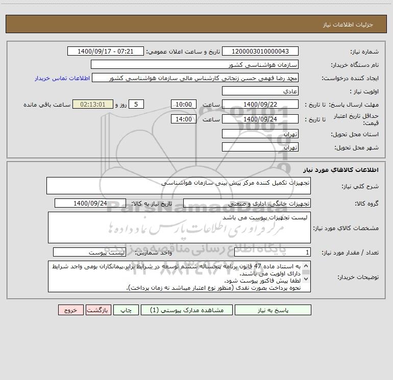
Task: Click the remaining days field showing 5
Action: click(x=136, y=104)
